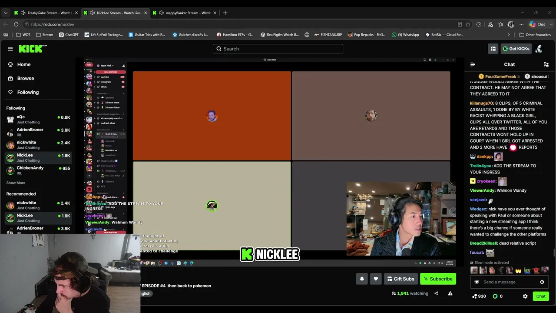Expand the Following list with Show More
Image resolution: width=556 pixels, height=313 pixels.
[16, 183]
